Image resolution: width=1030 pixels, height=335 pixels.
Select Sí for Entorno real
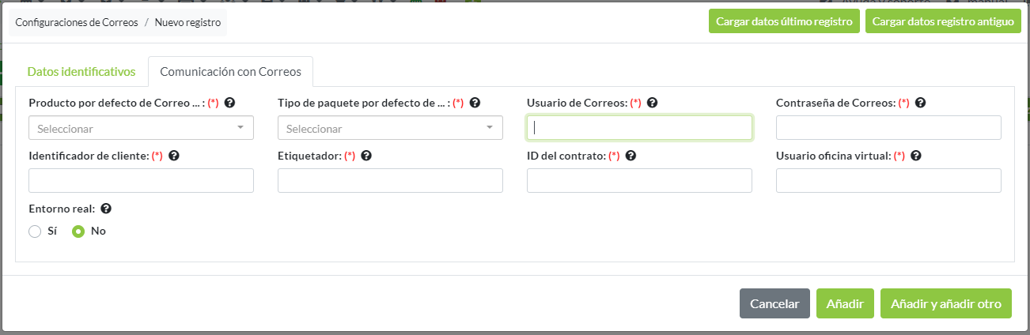tap(35, 231)
